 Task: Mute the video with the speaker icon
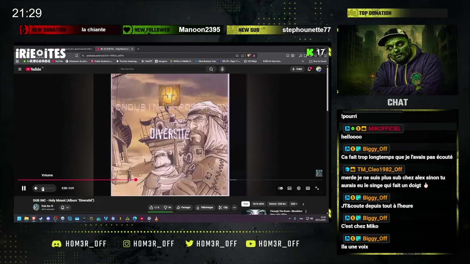(36, 188)
